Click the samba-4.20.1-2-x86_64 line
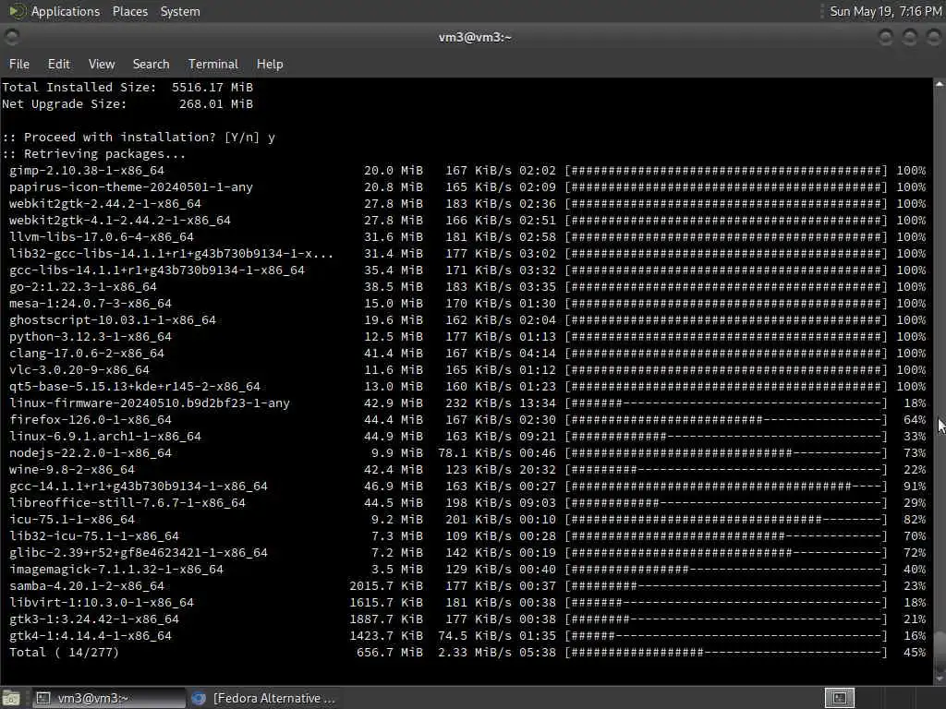This screenshot has width=946, height=709. point(467,586)
